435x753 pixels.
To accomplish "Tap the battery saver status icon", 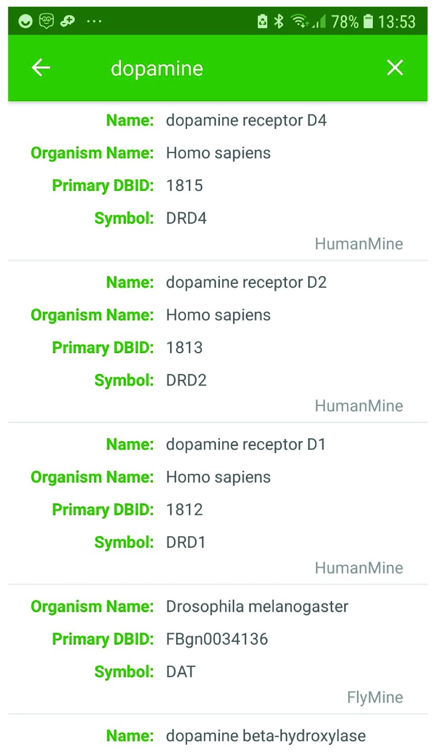I will (x=262, y=21).
